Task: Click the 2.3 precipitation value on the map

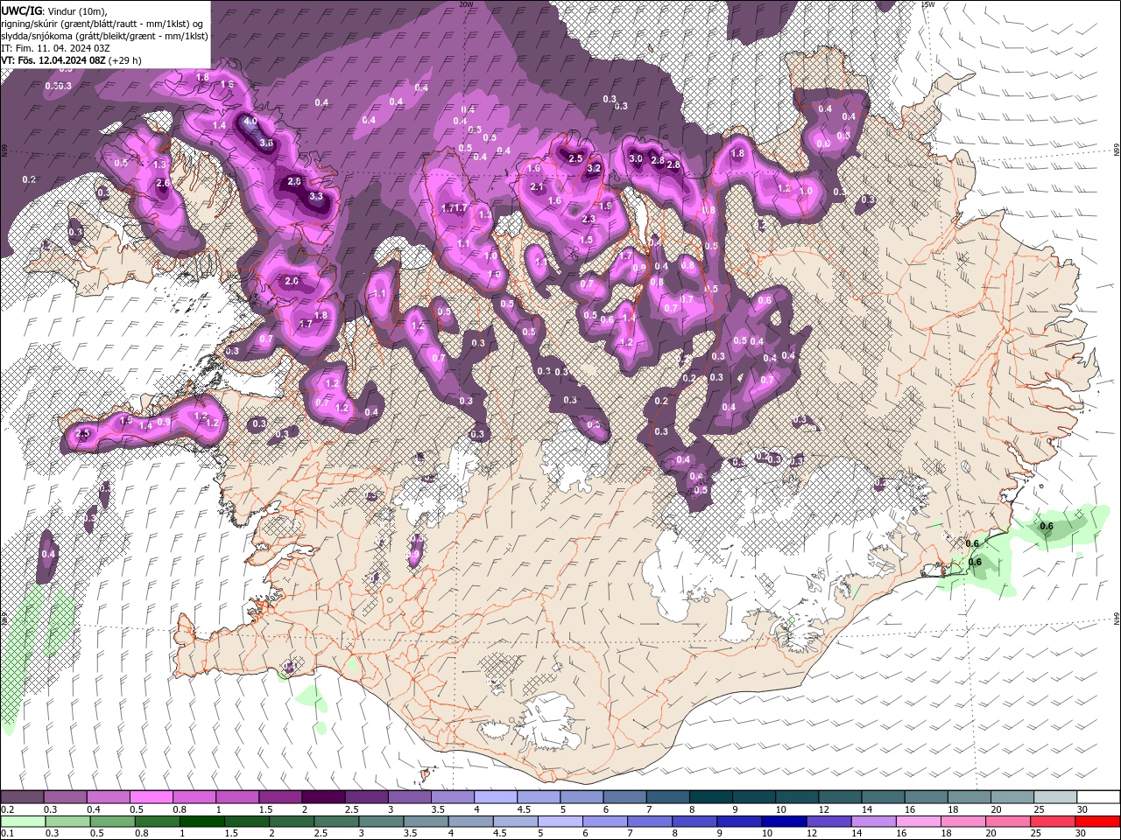Action: (x=589, y=220)
